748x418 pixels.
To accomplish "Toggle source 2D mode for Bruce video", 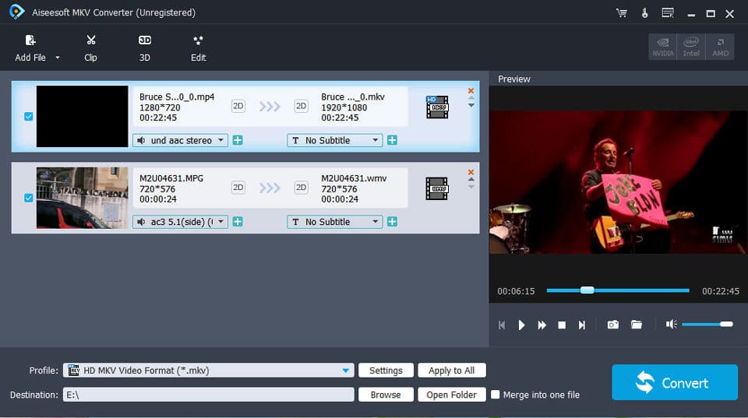I will [238, 106].
